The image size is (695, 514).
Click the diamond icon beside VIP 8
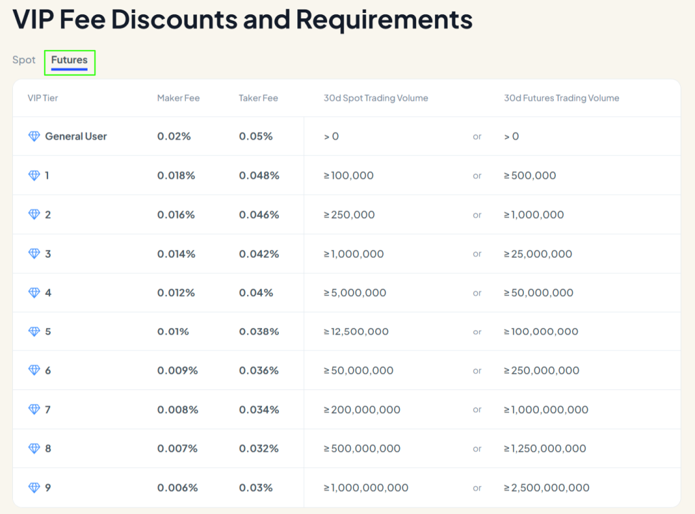click(33, 448)
